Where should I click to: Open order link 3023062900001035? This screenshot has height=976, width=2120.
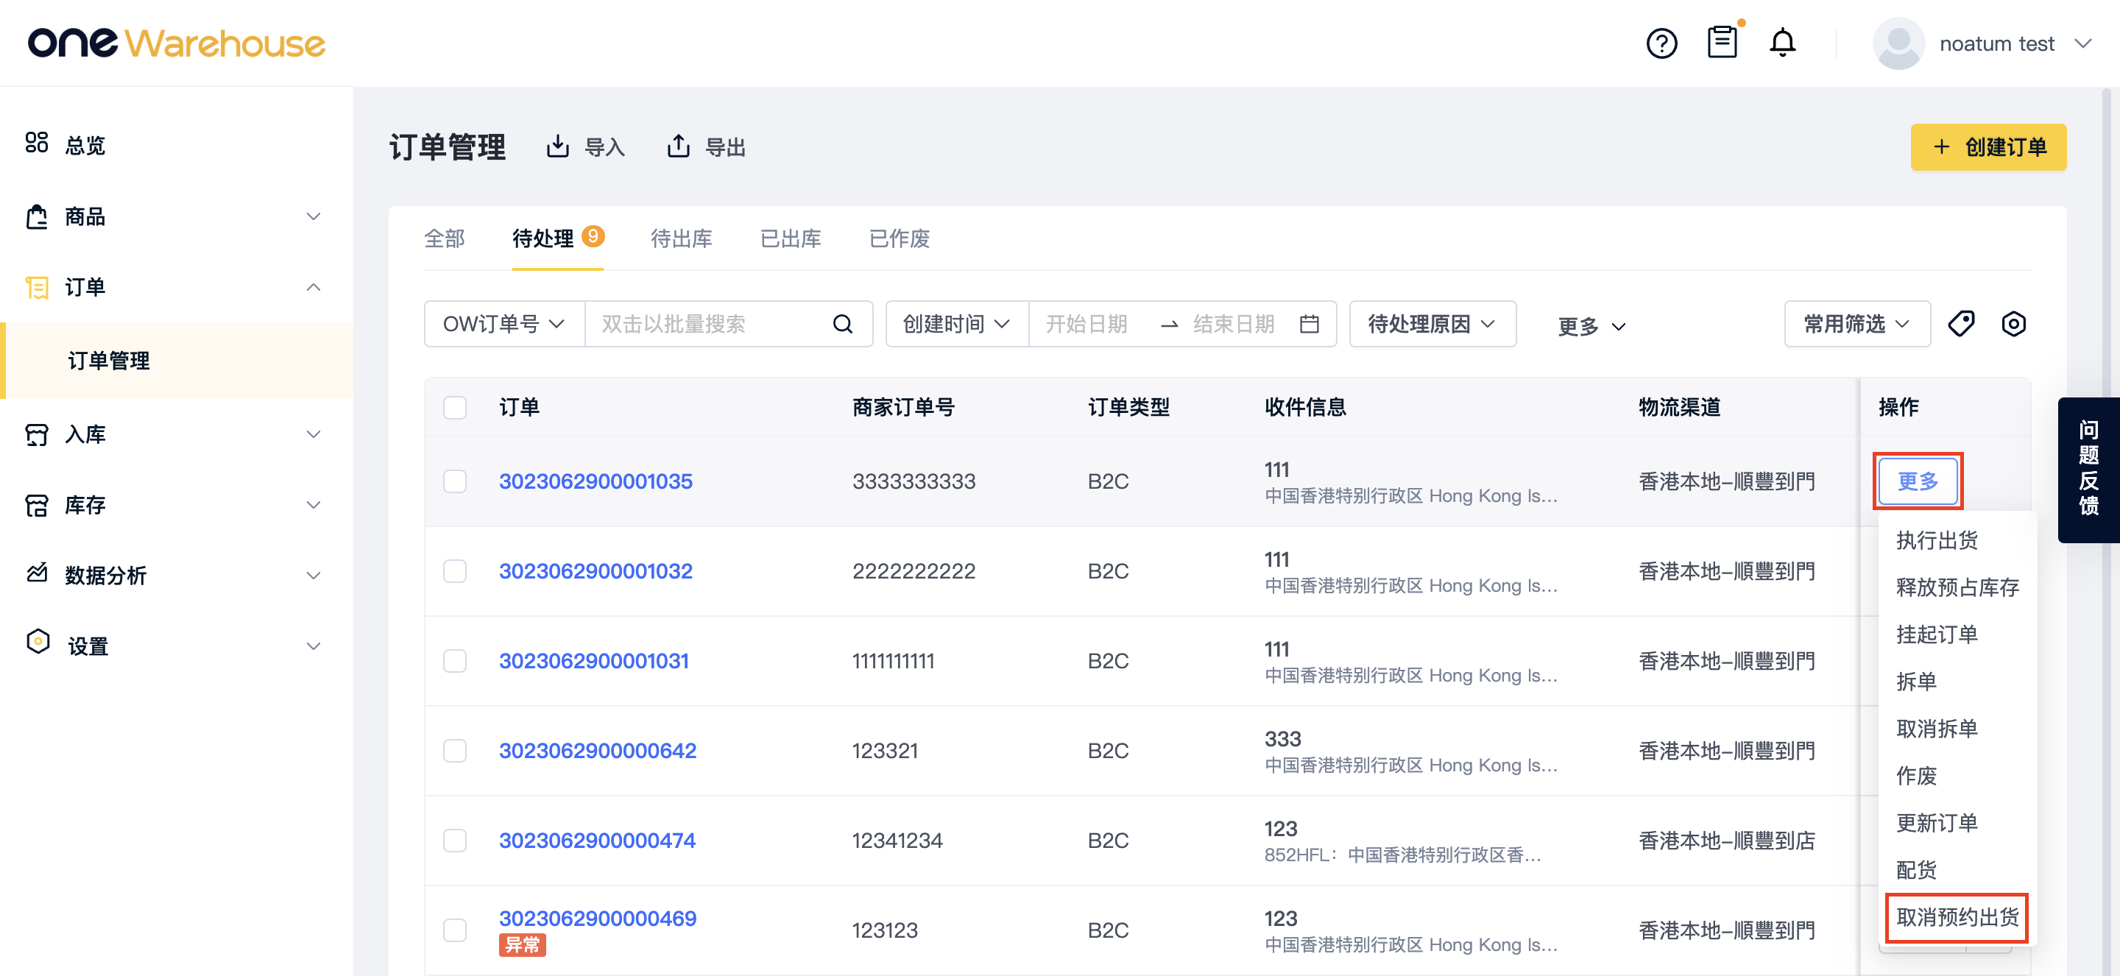pyautogui.click(x=595, y=481)
